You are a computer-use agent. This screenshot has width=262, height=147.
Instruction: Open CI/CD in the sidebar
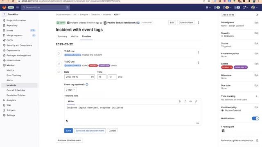(x=9, y=40)
